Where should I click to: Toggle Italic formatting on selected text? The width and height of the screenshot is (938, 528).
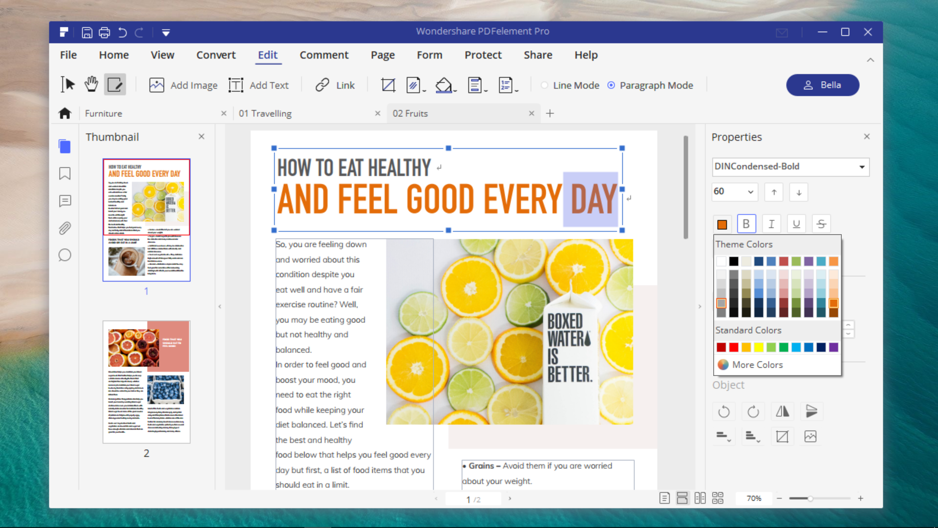(771, 224)
